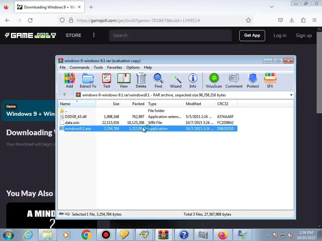
Task: Open the Favorites menu
Action: pos(114,67)
